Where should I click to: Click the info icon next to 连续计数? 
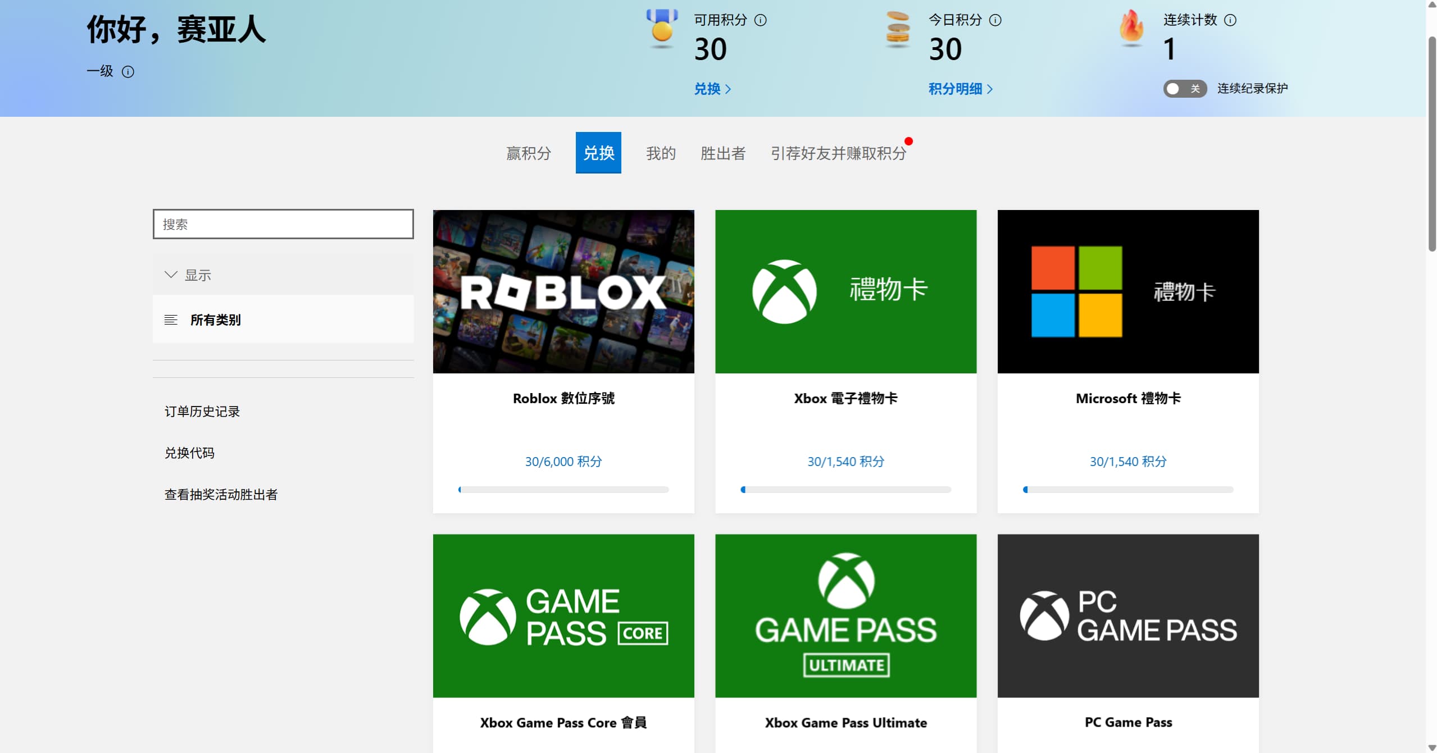click(x=1230, y=20)
